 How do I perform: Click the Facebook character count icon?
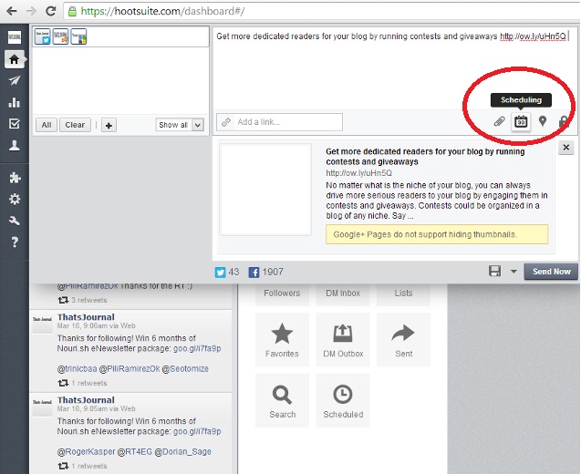click(x=254, y=273)
